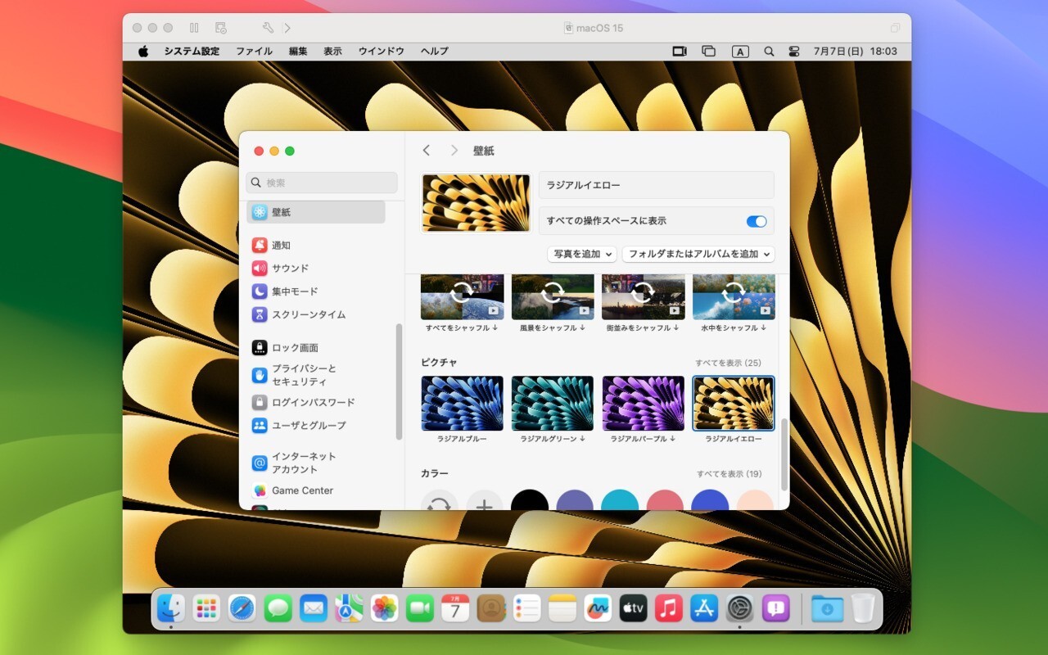
Task: Open VM settings wrench icon
Action: click(268, 28)
